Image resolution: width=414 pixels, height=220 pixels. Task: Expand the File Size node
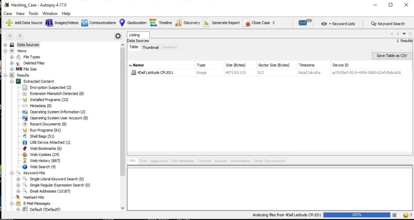(12, 69)
